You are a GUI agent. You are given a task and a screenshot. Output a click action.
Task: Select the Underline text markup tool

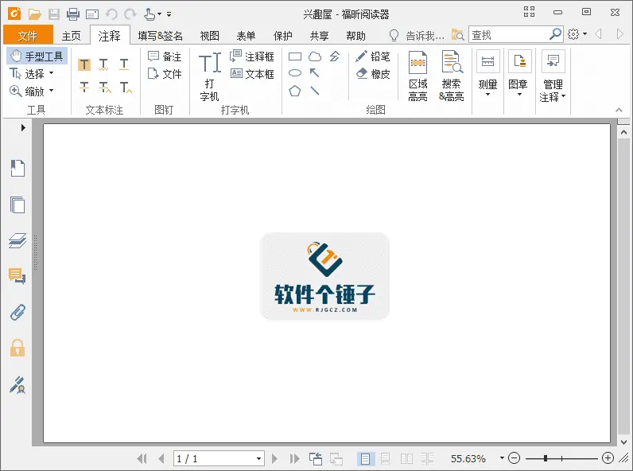pos(124,64)
